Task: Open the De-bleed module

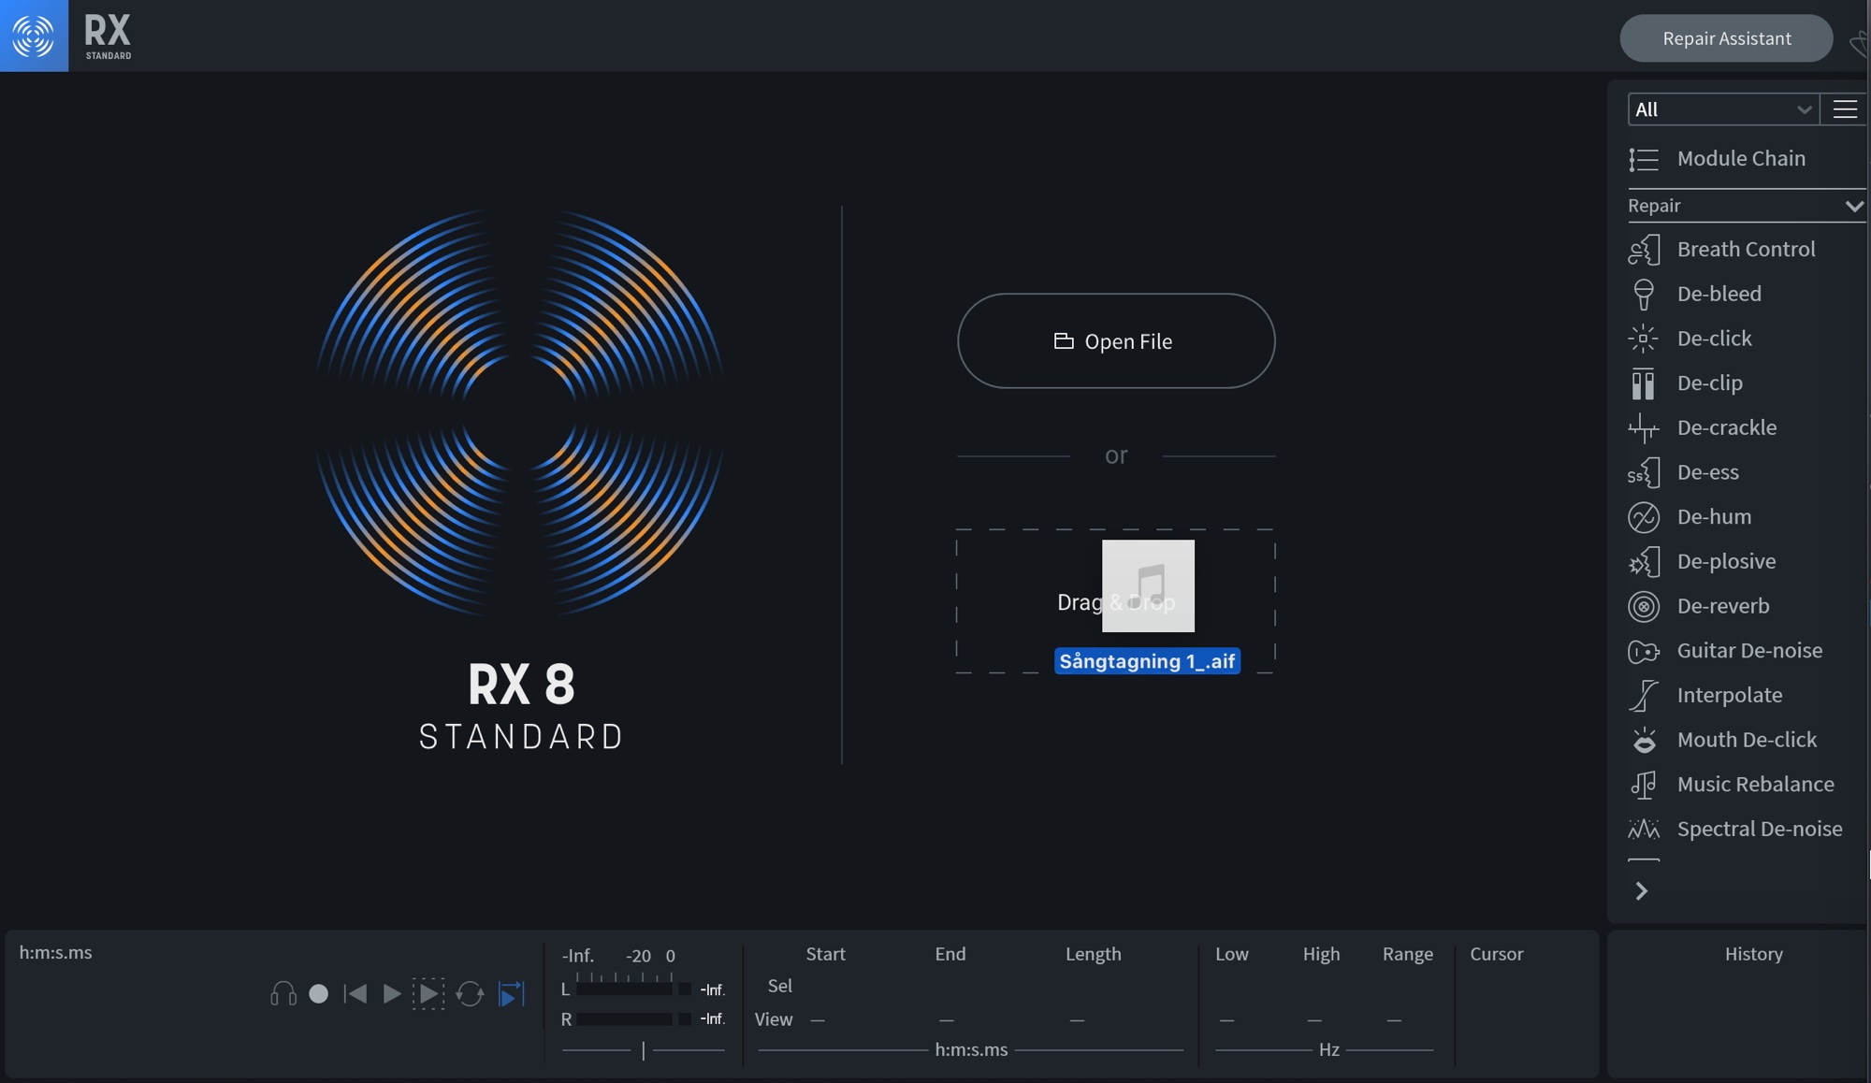Action: tap(1719, 294)
